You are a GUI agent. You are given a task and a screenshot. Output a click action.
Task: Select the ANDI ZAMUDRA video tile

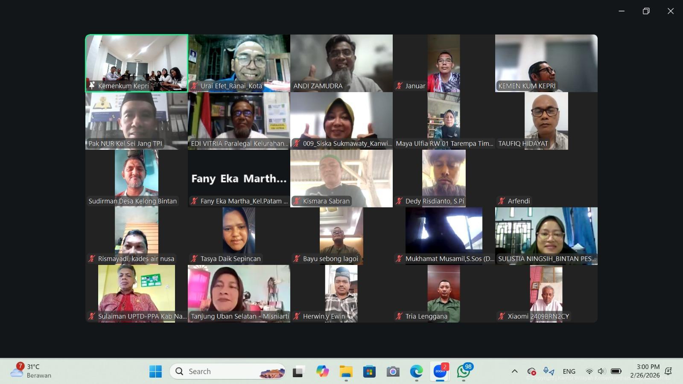(x=341, y=63)
